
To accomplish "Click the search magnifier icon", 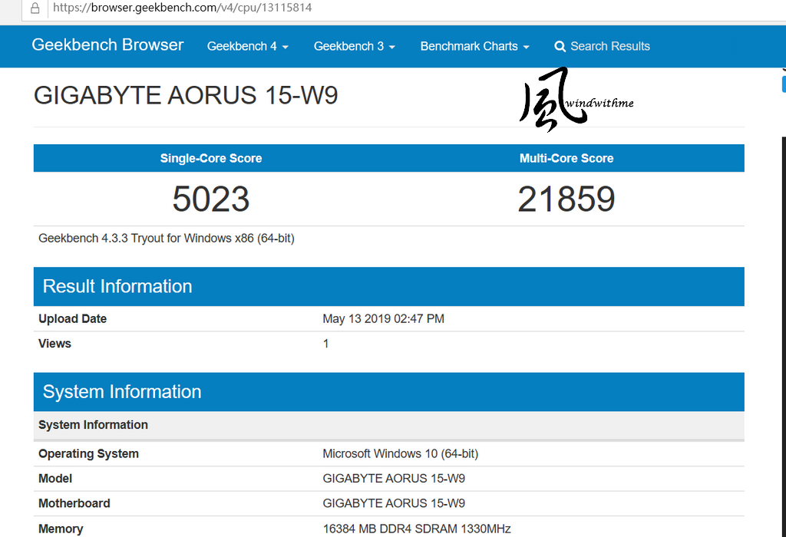I will (560, 47).
